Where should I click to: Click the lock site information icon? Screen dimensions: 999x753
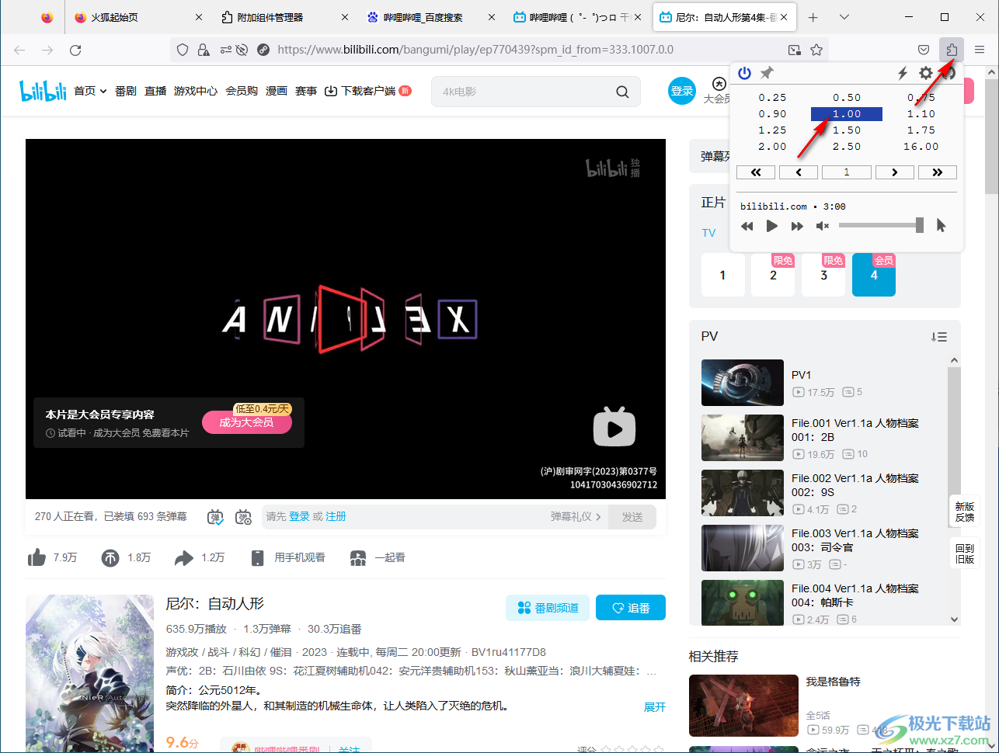tap(204, 50)
